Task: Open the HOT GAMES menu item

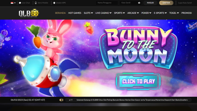Action: tap(75, 13)
